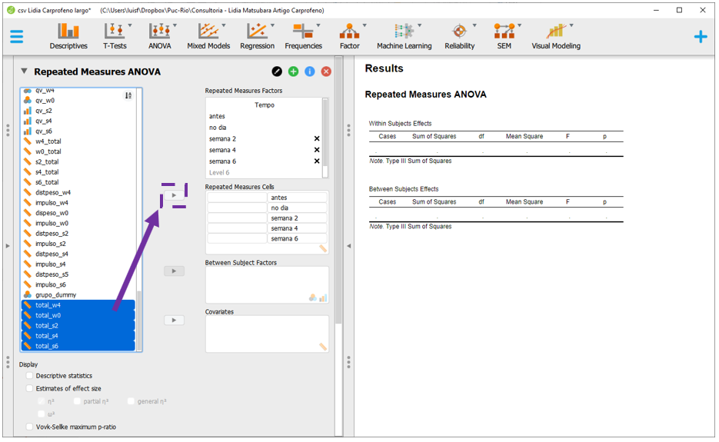Click the black pencil edit title icon
719x442 pixels.
point(277,71)
